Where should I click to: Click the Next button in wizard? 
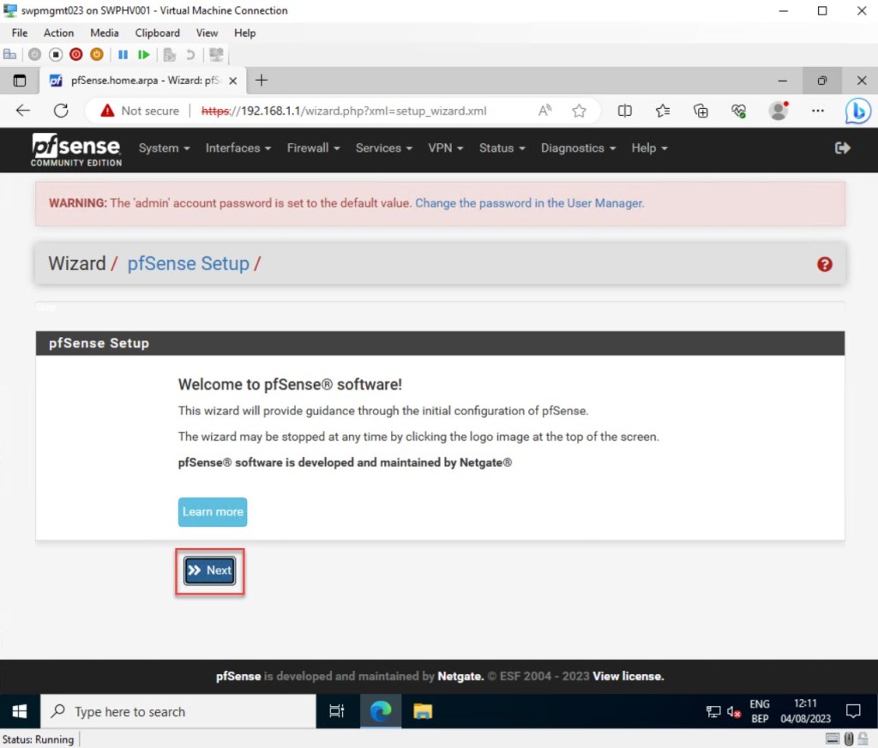[x=210, y=570]
